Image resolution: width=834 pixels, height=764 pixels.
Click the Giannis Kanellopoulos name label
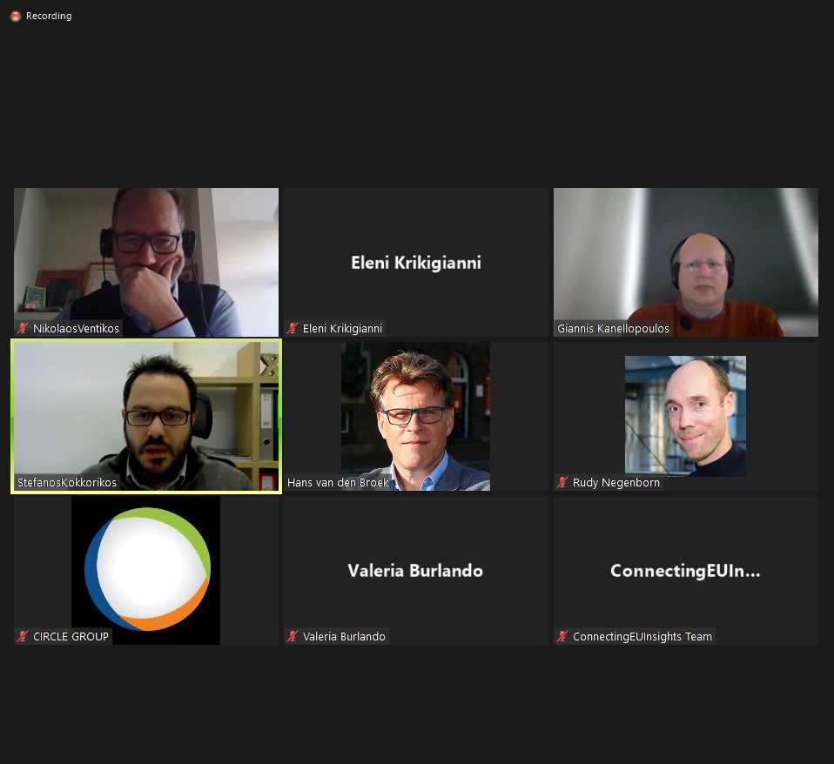(x=613, y=329)
